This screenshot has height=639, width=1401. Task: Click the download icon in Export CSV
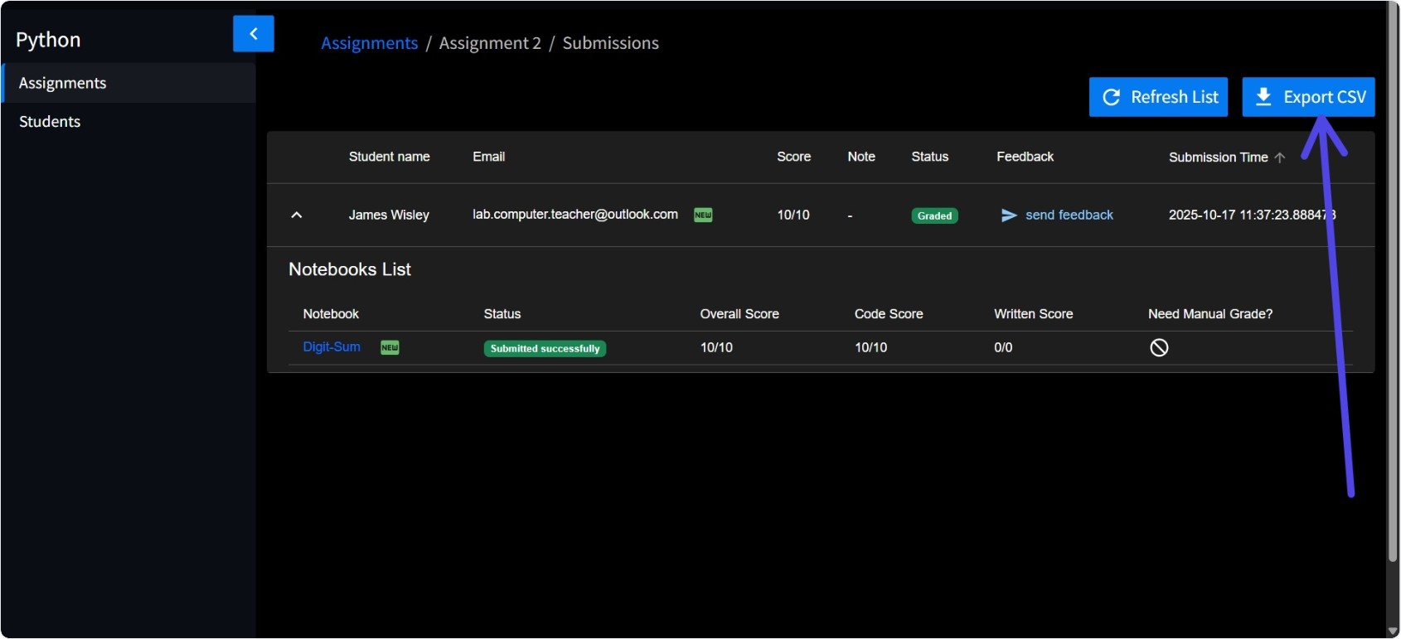point(1263,97)
